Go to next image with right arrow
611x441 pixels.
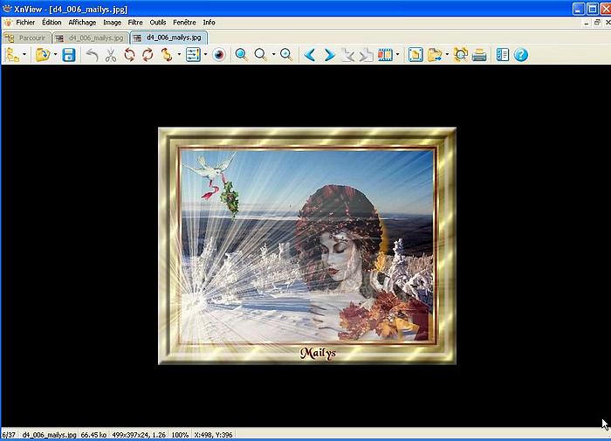[329, 55]
